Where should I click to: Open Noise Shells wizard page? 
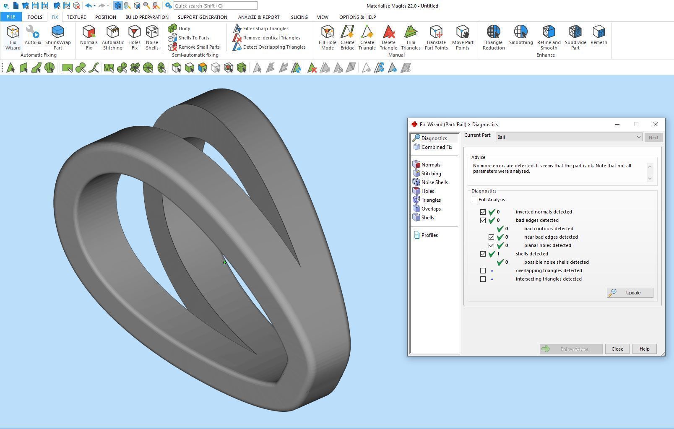coord(430,182)
